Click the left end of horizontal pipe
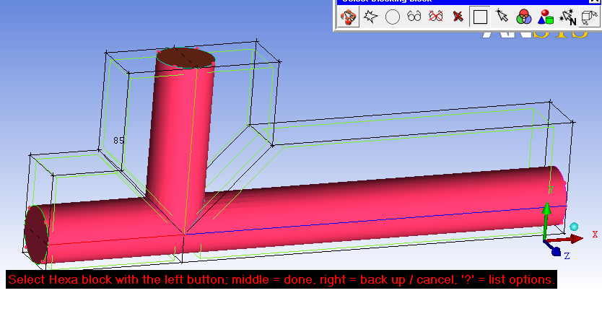Screen dimensions: 602x332 tap(35, 234)
